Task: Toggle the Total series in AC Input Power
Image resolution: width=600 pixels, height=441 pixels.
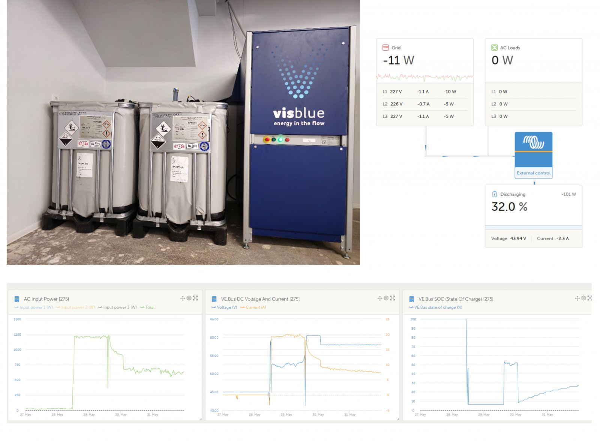Action: 147,307
